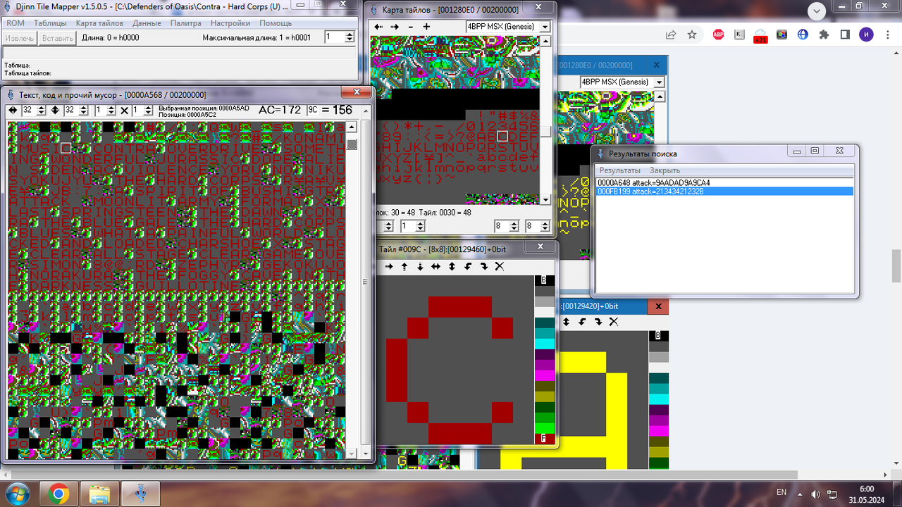
Task: Pick the magenta swatch in tile #009C palette
Action: pyautogui.click(x=544, y=375)
